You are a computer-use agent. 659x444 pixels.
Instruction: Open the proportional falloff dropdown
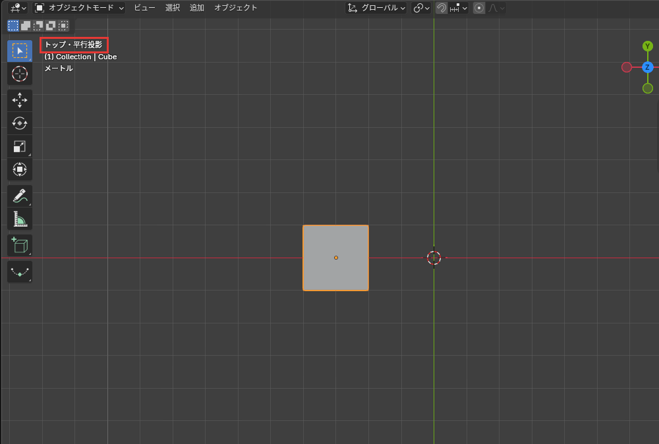(496, 8)
